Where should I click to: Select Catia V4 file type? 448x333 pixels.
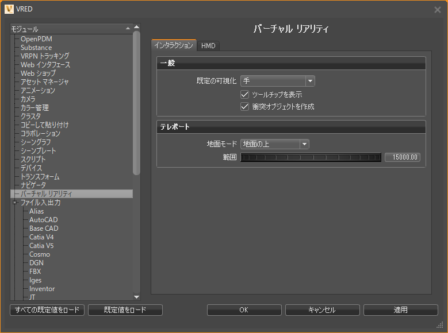pyautogui.click(x=41, y=237)
